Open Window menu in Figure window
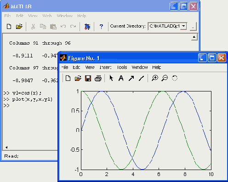 tap(140, 67)
